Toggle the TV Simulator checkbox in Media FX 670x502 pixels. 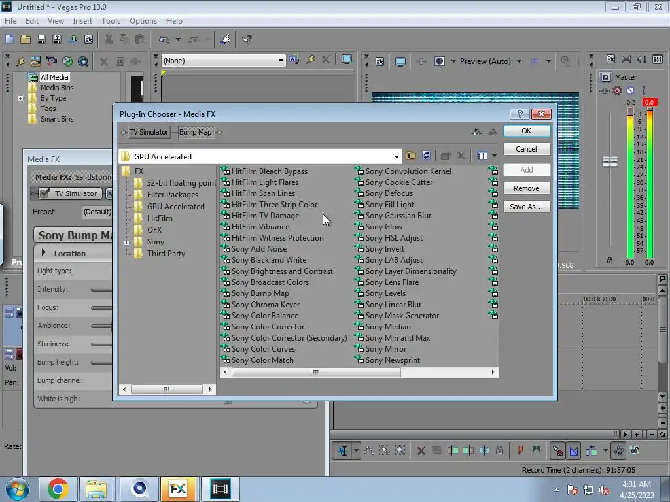[x=44, y=193]
